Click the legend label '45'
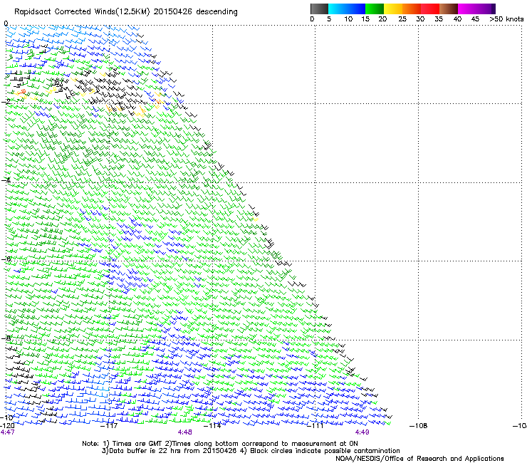This screenshot has height=463, width=527. (x=475, y=19)
